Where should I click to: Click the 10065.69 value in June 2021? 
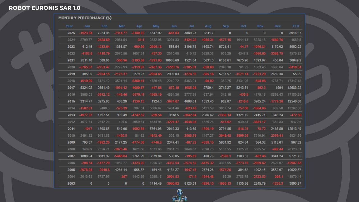point(172,60)
